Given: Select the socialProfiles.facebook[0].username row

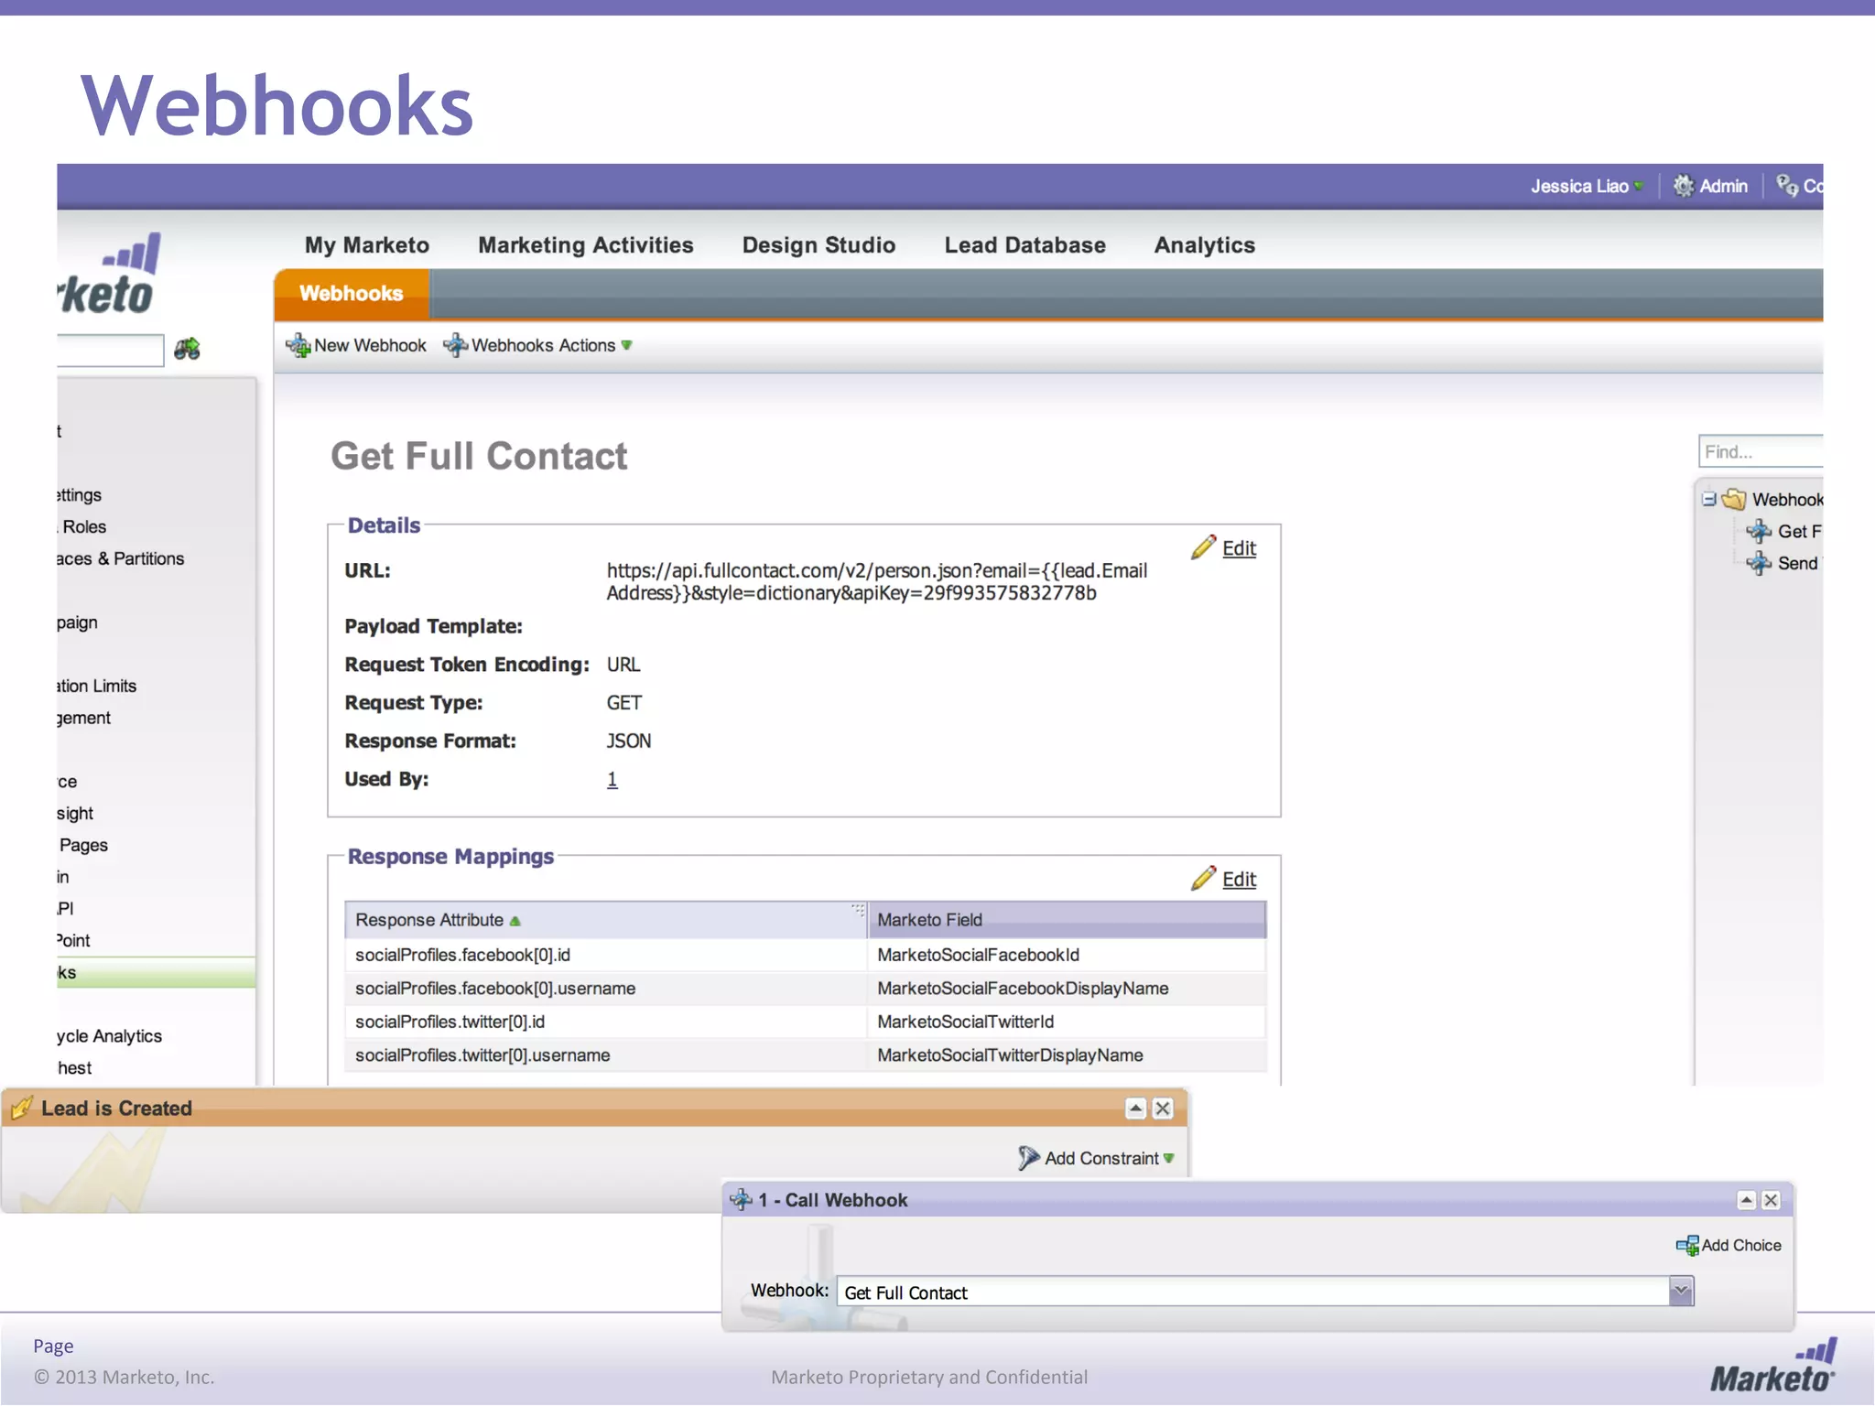Looking at the screenshot, I should [x=806, y=989].
